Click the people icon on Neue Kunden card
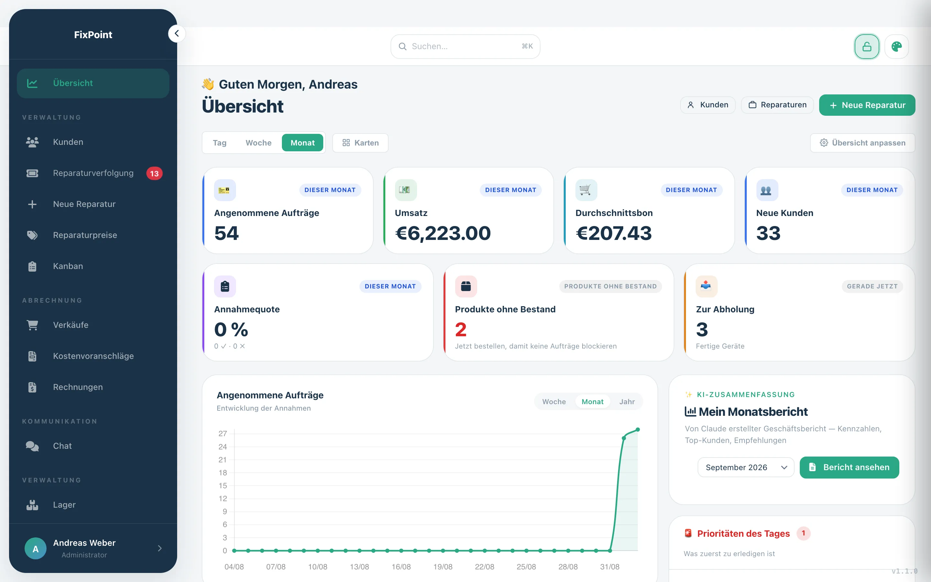The width and height of the screenshot is (931, 582). 767,190
